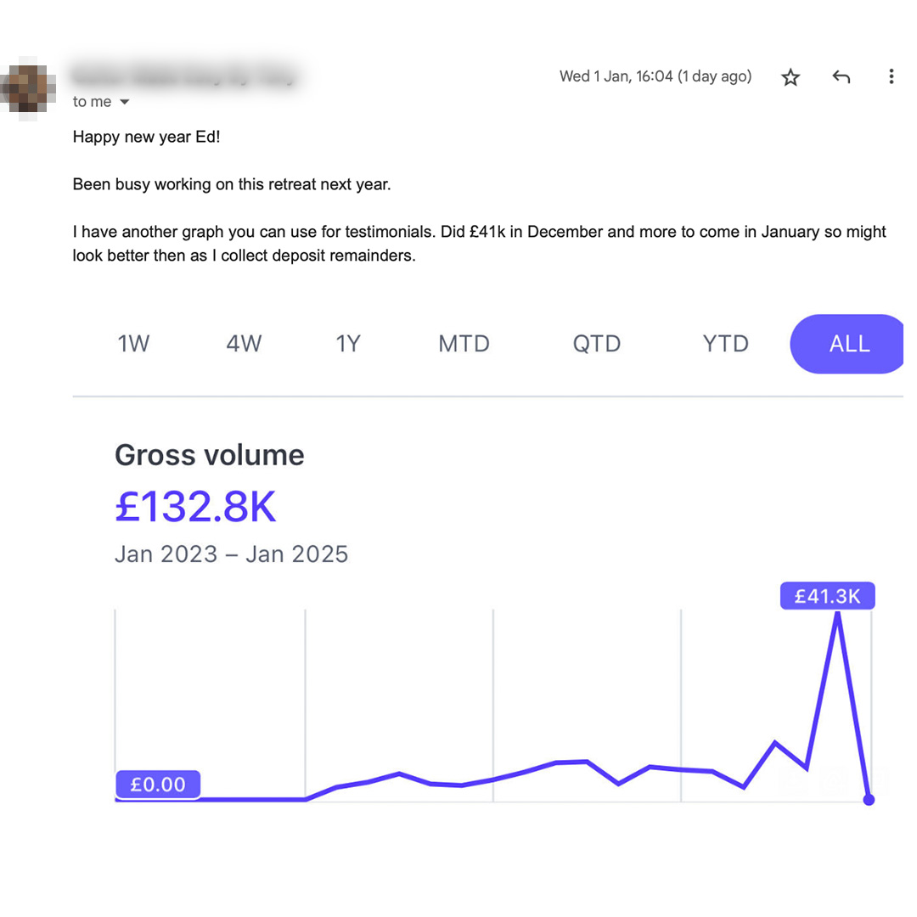Screen dimensions: 917x917
Task: Expand the 'to me' recipient details arrow
Action: [124, 102]
